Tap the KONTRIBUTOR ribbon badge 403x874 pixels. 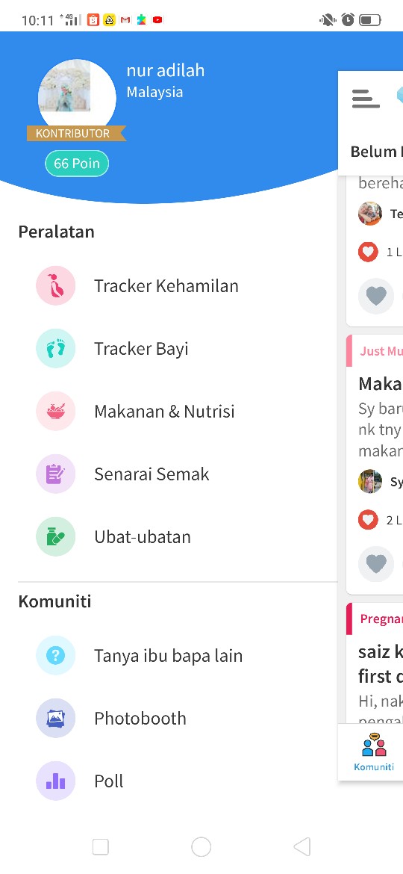(76, 133)
